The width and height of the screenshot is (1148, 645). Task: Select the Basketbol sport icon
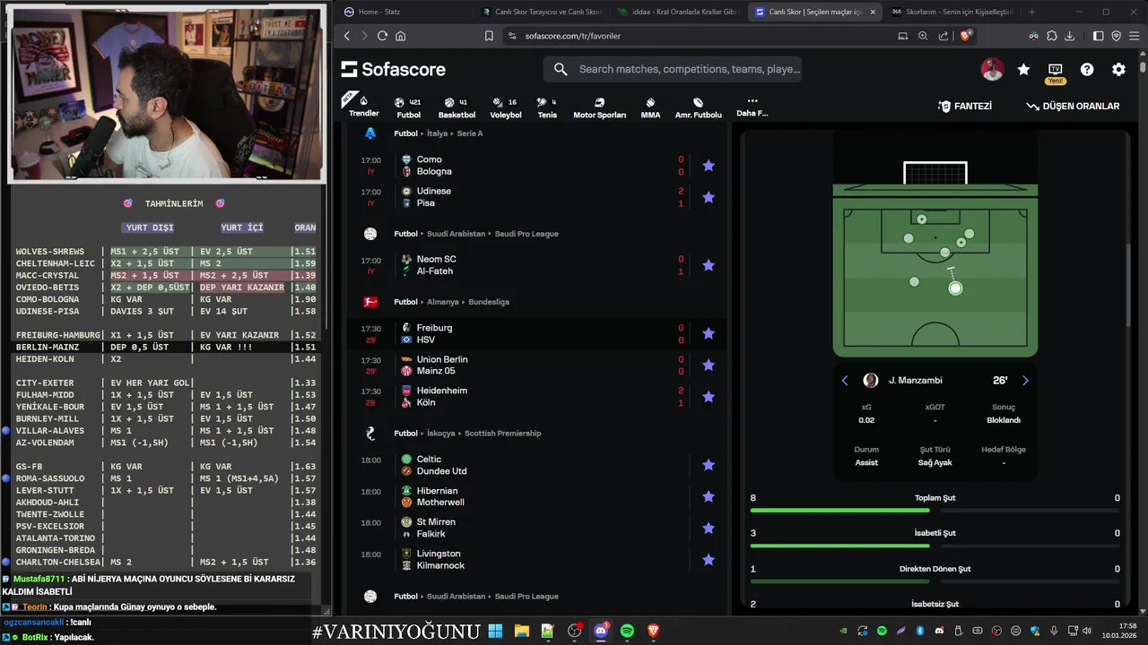[457, 107]
